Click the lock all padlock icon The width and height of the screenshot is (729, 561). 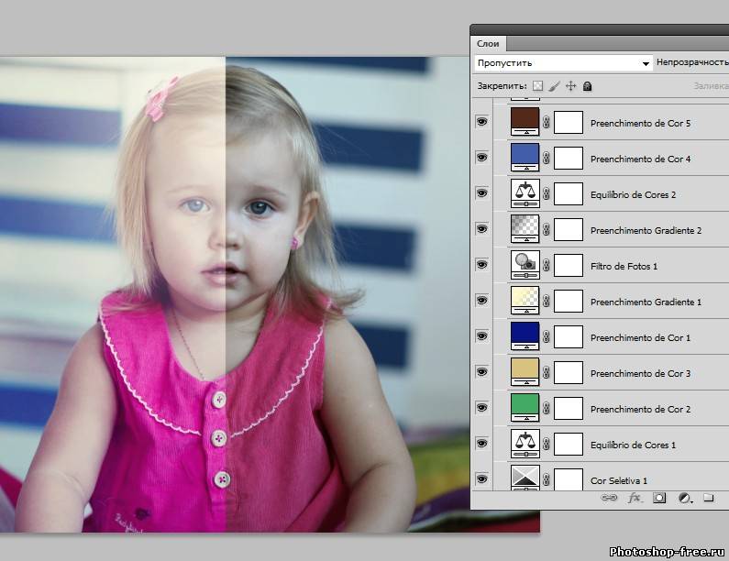coord(587,86)
